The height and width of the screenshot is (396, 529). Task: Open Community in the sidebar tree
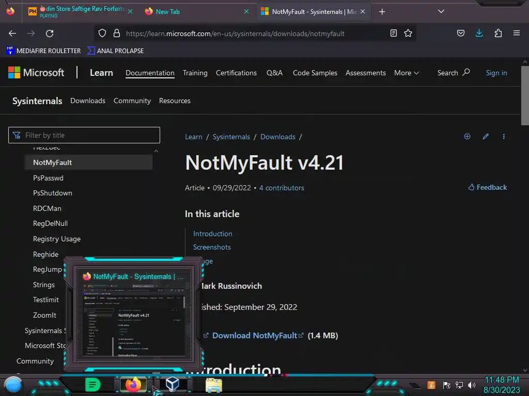(35, 361)
